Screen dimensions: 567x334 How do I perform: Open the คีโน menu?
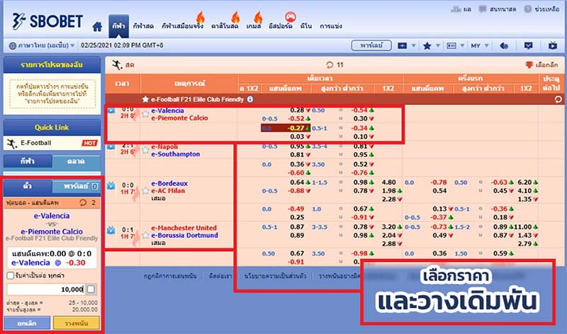point(306,26)
